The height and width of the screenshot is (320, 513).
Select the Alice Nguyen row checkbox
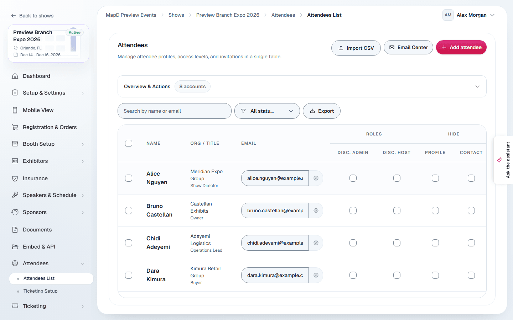click(x=129, y=178)
